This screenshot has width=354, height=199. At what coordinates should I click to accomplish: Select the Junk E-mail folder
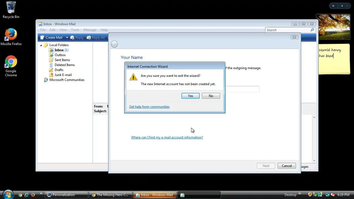[63, 75]
